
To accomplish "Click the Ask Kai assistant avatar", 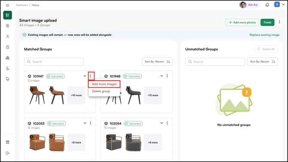I will (x=243, y=5).
